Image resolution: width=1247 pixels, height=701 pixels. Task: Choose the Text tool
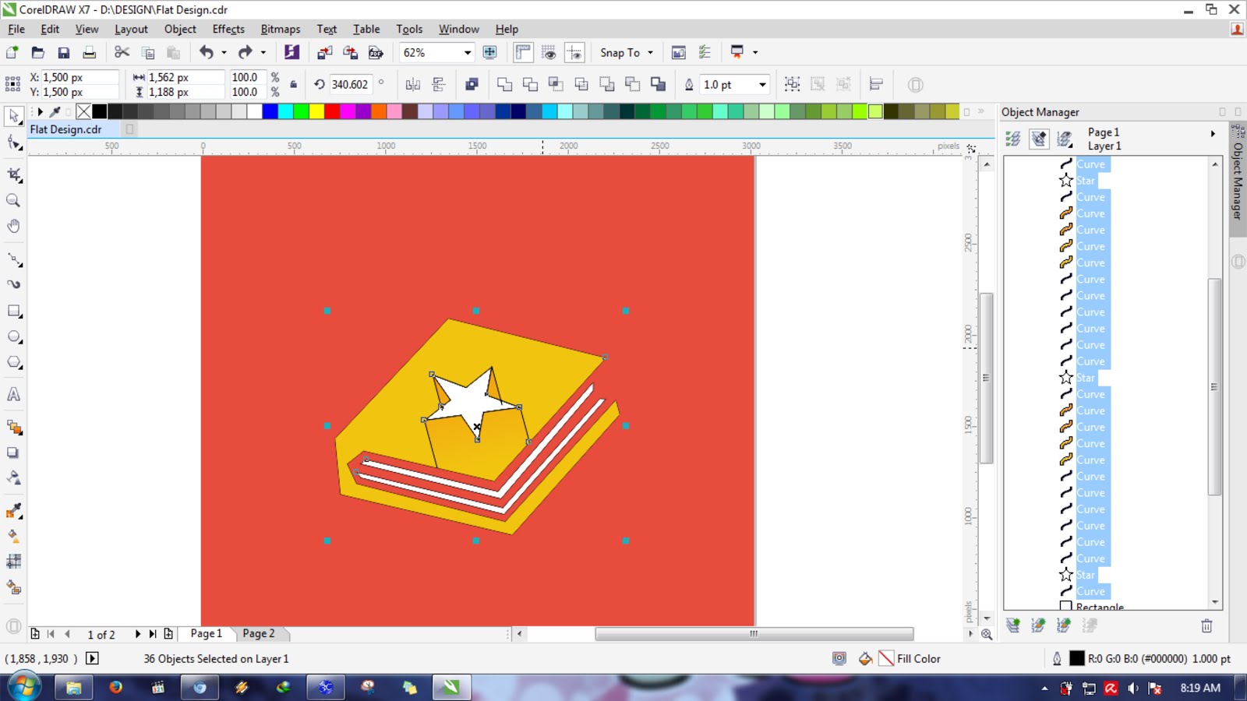coord(12,395)
